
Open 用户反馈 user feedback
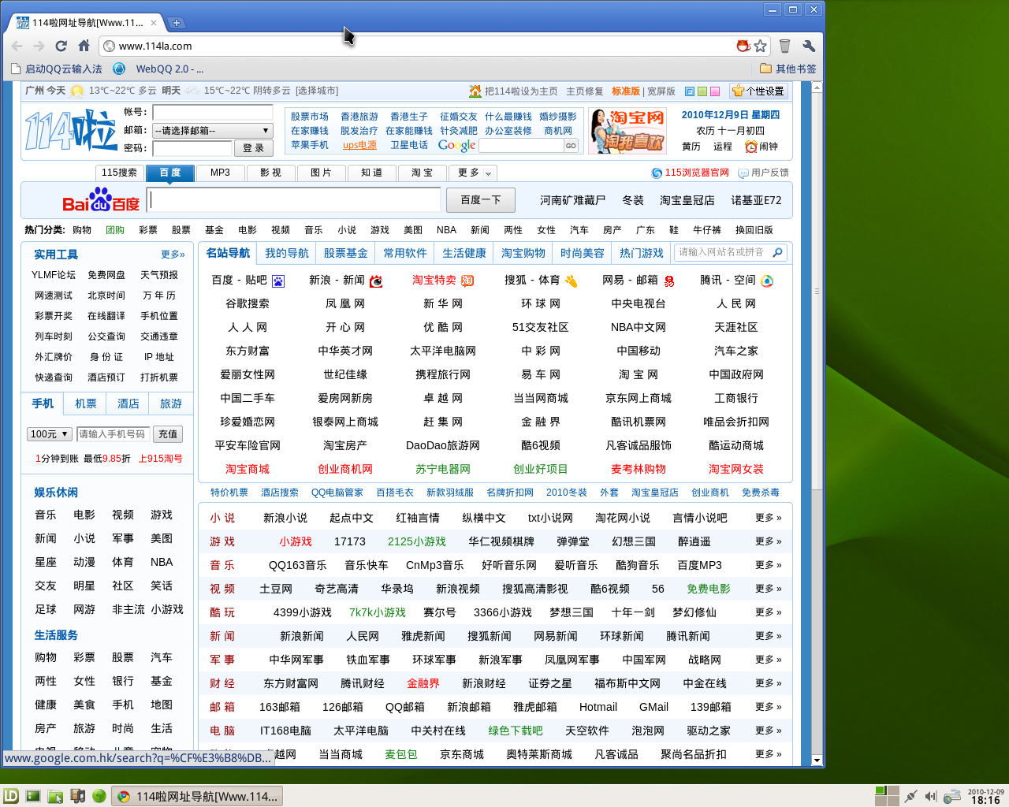click(x=763, y=173)
